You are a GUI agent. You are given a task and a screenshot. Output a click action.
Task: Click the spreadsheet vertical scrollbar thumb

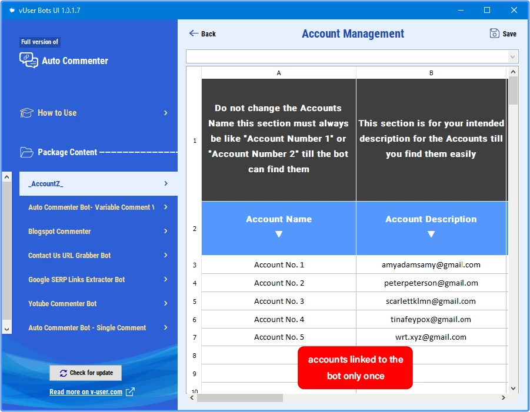click(x=513, y=91)
